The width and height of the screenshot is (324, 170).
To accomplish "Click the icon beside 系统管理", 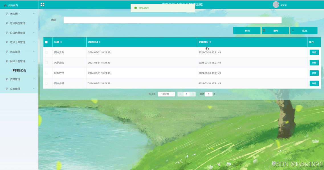I will (x=7, y=52).
